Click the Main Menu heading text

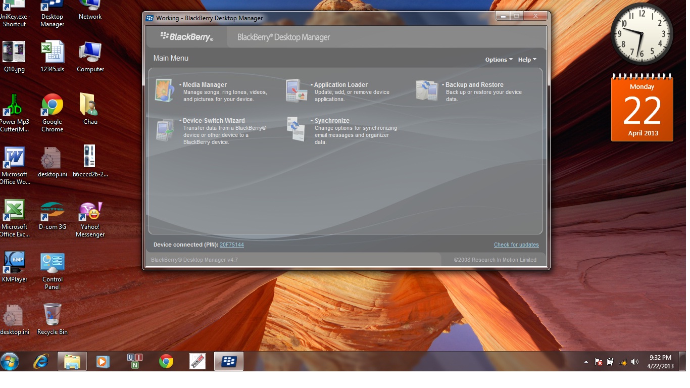pyautogui.click(x=171, y=58)
